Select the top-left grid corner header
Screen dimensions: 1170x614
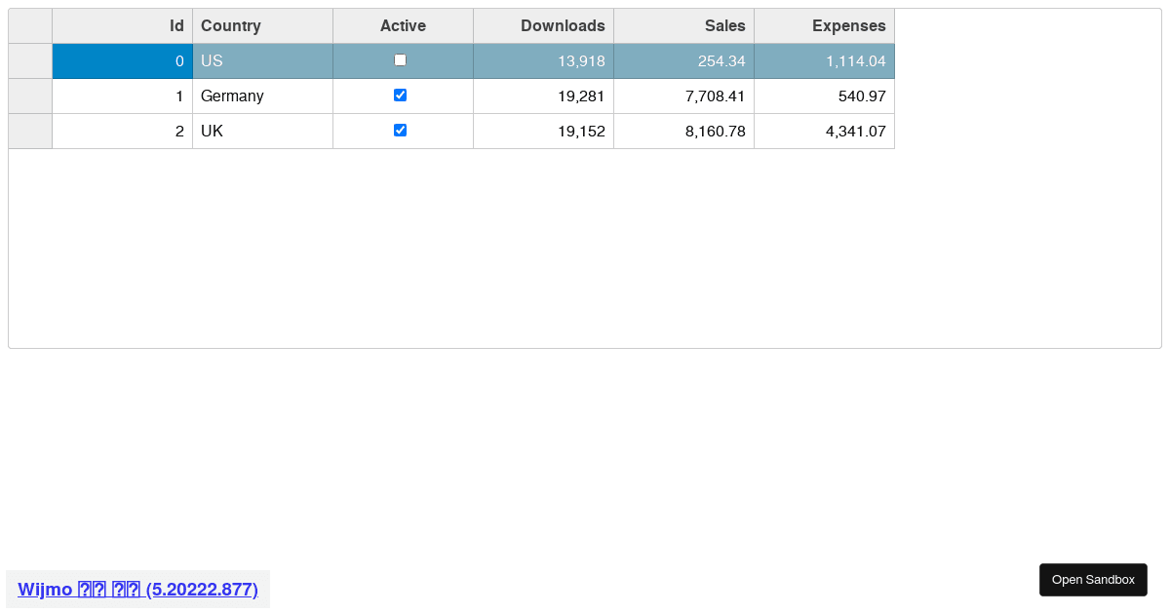tap(29, 25)
